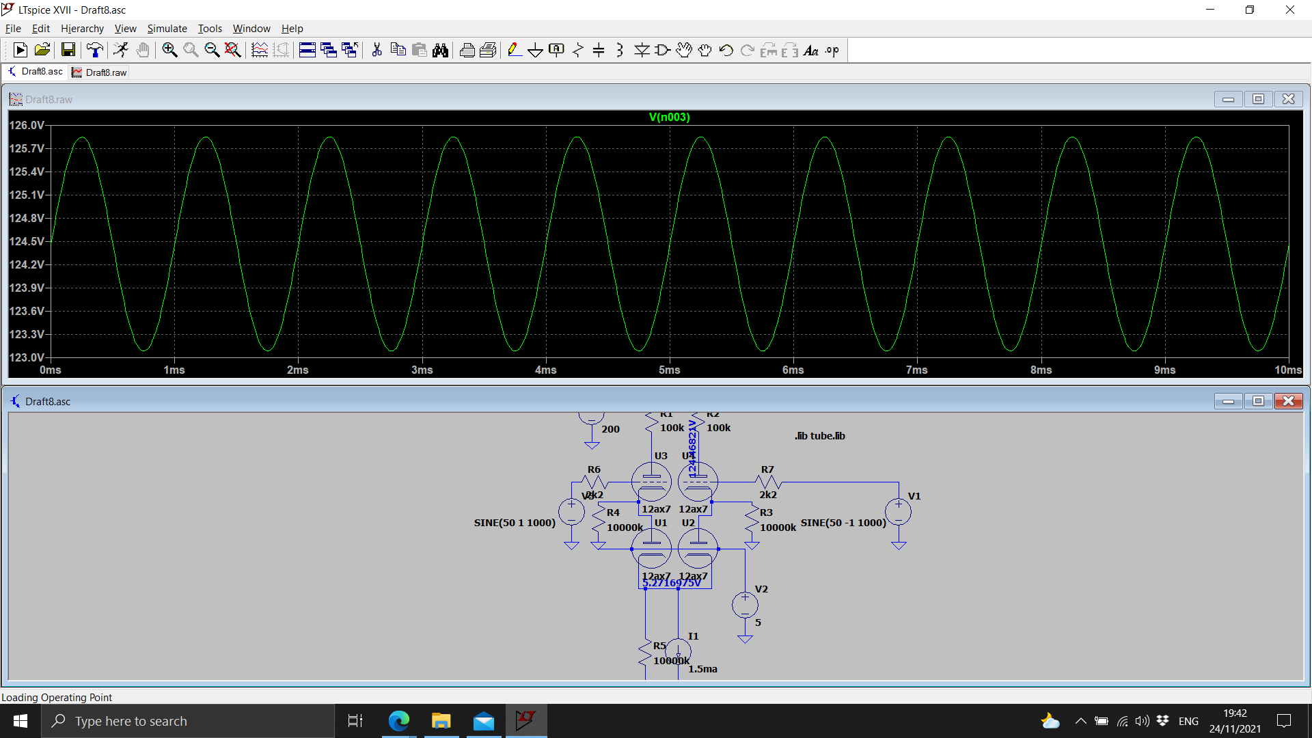Select the Move hand tool
Viewport: 1312px width, 738px height.
[684, 50]
